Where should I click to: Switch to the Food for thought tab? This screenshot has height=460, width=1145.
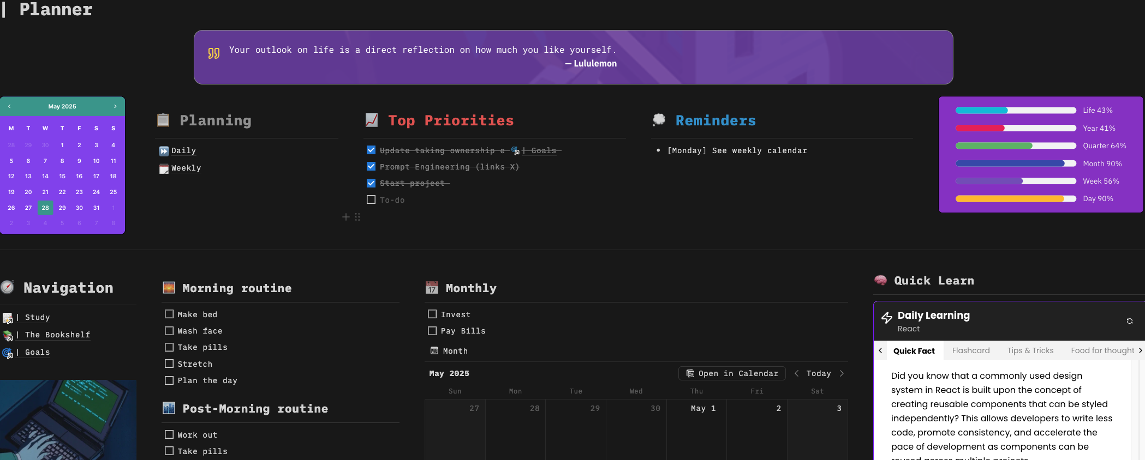pos(1102,350)
